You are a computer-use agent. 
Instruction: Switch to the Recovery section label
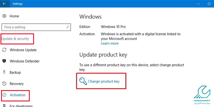click(x=17, y=84)
